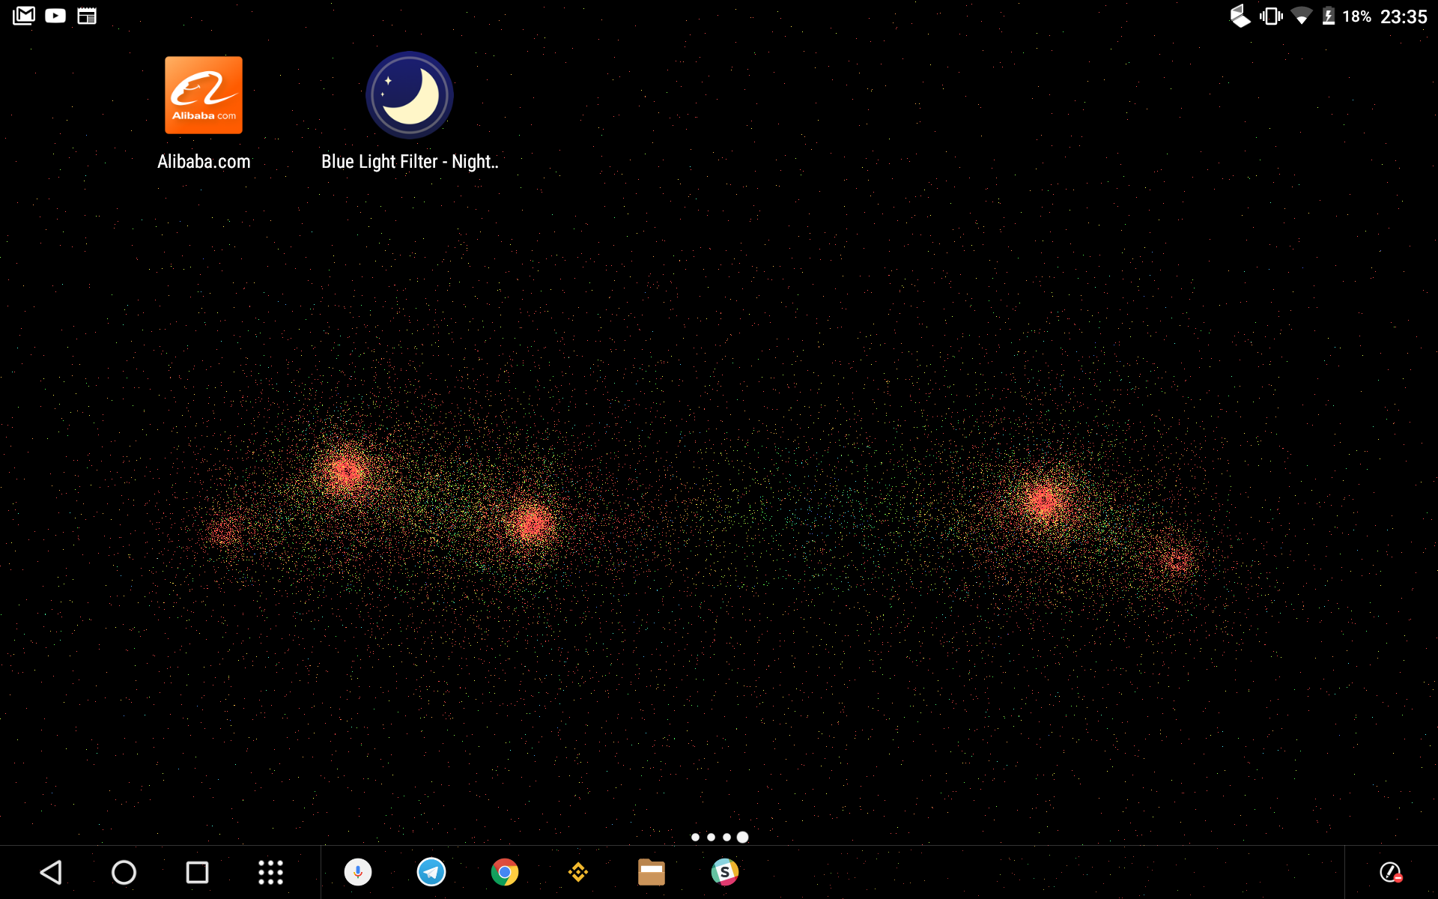The image size is (1438, 899).
Task: Open the file manager folder icon
Action: coord(652,872)
